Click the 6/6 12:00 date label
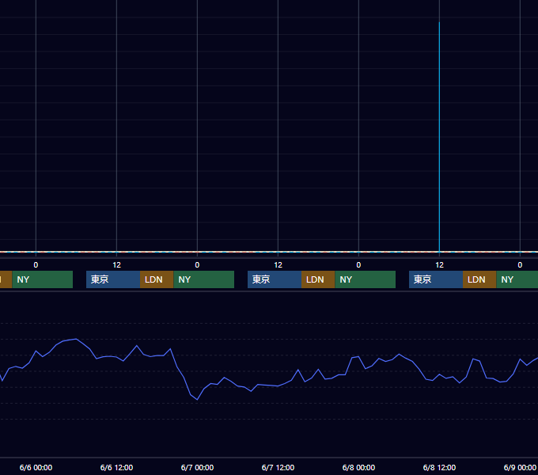Screen dimensions: 538x475 point(116,467)
